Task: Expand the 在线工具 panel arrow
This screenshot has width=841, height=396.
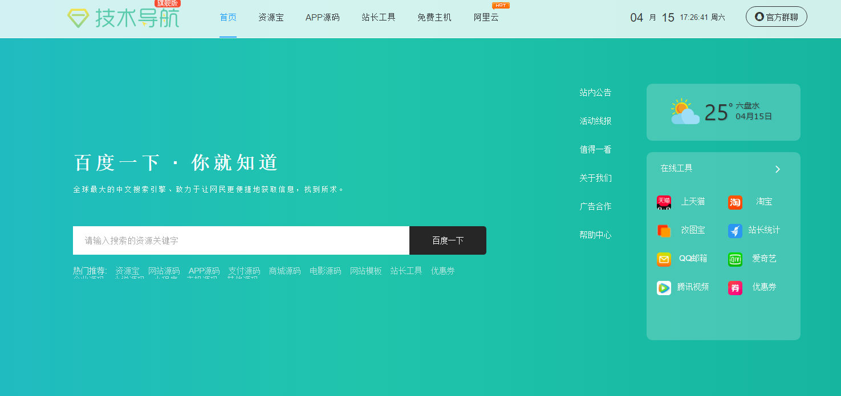Action: [778, 169]
